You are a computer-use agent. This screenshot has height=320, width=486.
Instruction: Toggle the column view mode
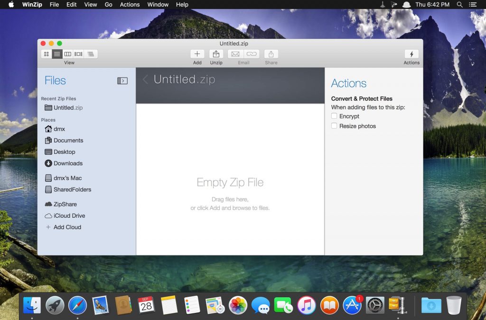pyautogui.click(x=68, y=53)
